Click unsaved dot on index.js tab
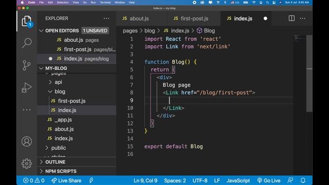Screen dimensions: 329x185 point(265,18)
